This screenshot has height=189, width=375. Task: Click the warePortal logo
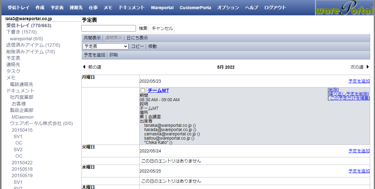tap(345, 8)
